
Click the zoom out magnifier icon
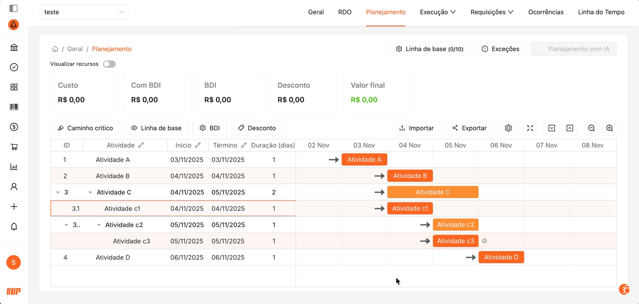coord(591,128)
